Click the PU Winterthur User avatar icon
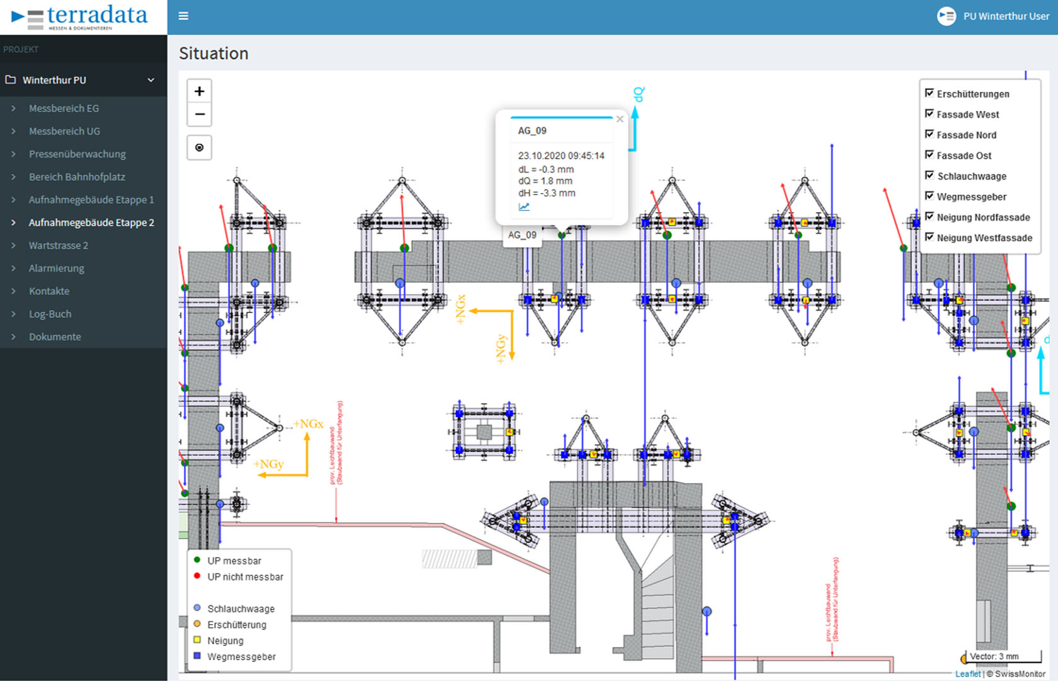This screenshot has width=1058, height=681. [x=947, y=16]
